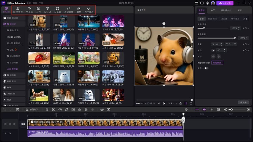Screen dimensions: 253x142
Task: Click the crop icon in timeline toolbar
Action: [66, 109]
